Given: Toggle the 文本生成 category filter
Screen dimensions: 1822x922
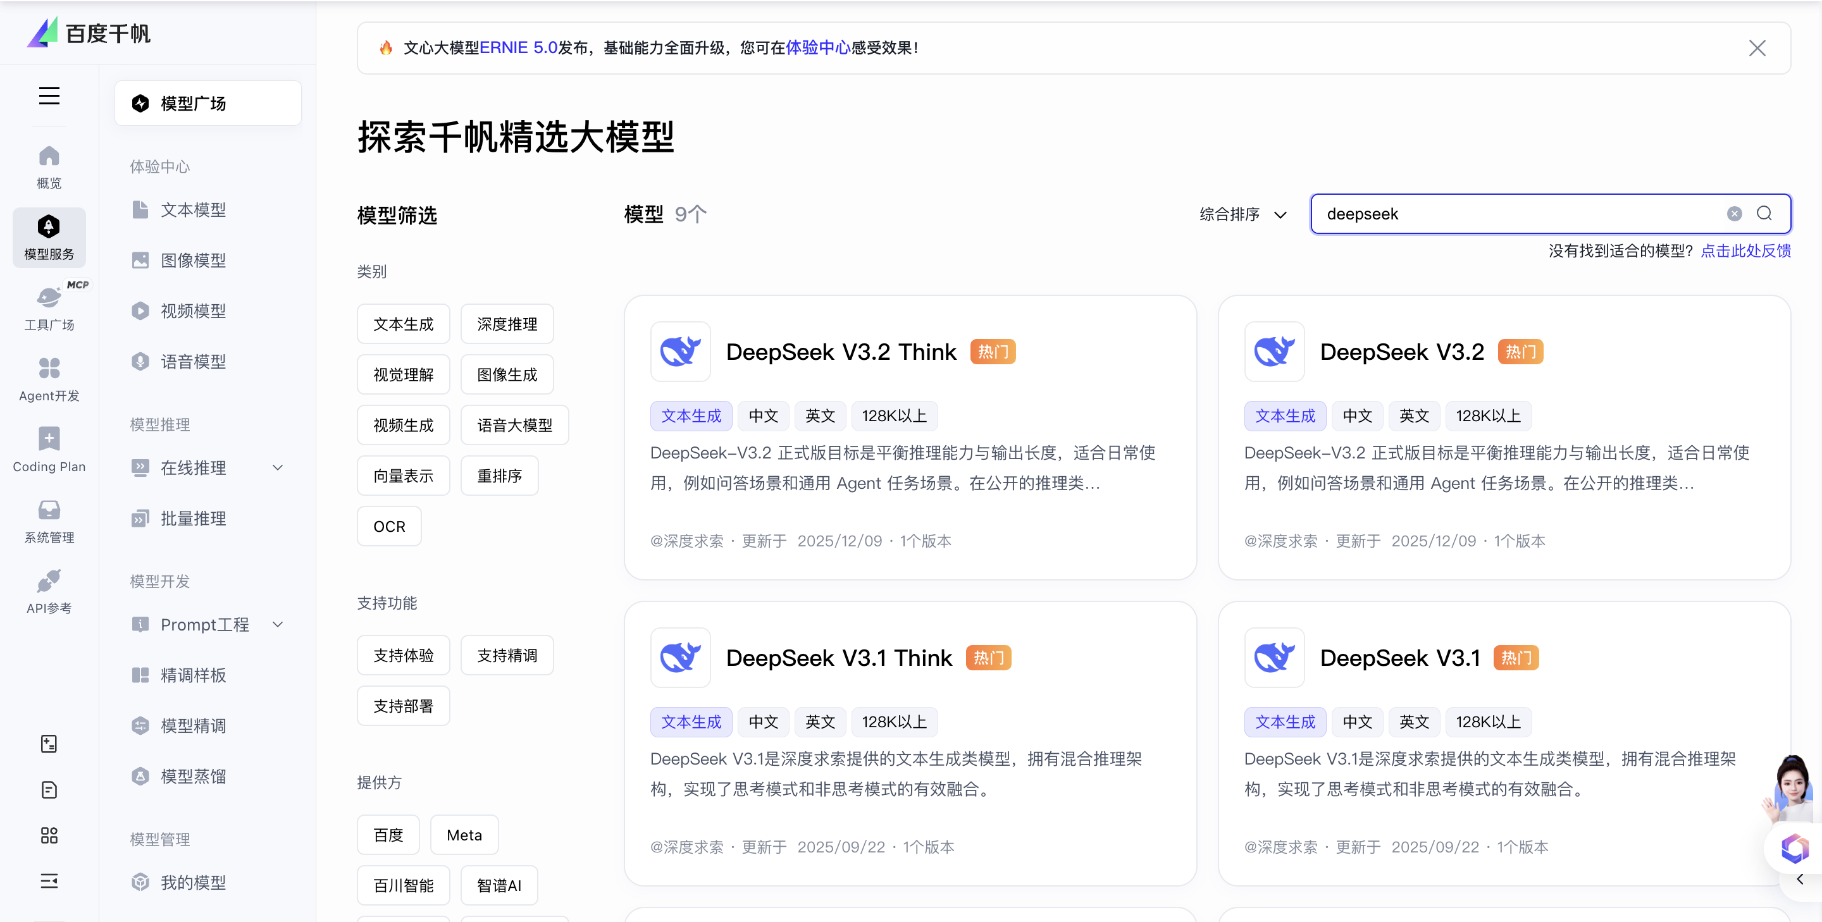Looking at the screenshot, I should point(403,324).
